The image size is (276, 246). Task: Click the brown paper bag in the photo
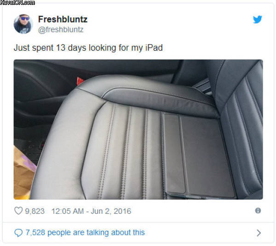pos(23,173)
